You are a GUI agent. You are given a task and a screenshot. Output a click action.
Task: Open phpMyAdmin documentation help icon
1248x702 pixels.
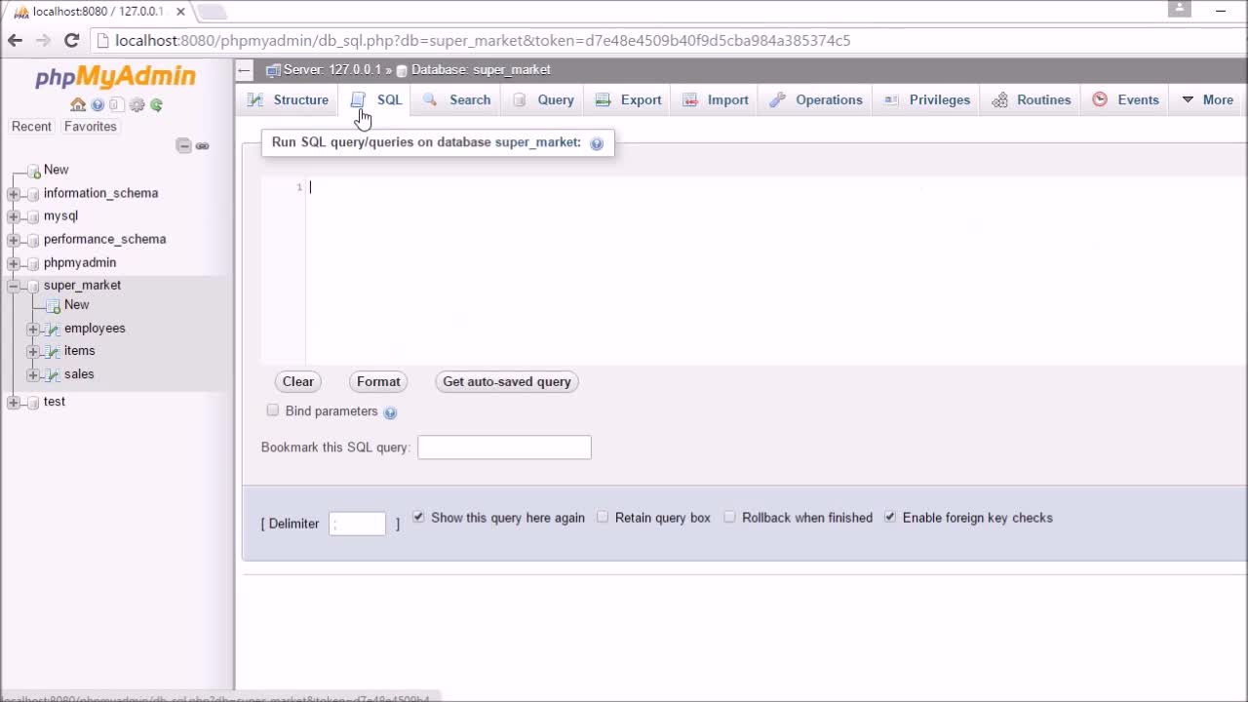click(97, 105)
